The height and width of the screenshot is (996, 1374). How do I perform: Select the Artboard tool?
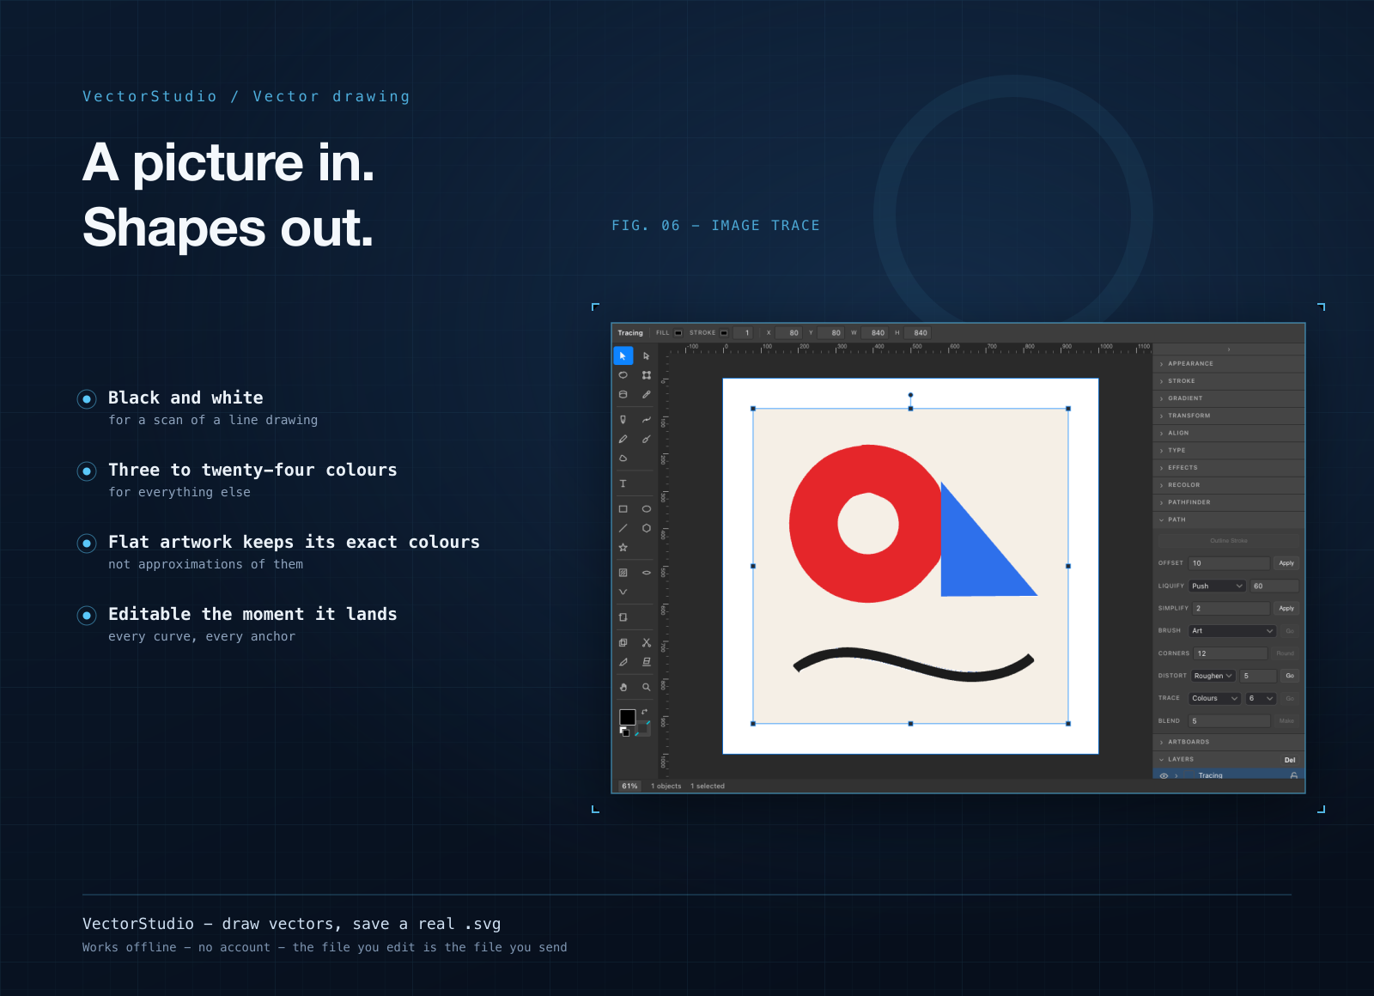[x=623, y=617]
